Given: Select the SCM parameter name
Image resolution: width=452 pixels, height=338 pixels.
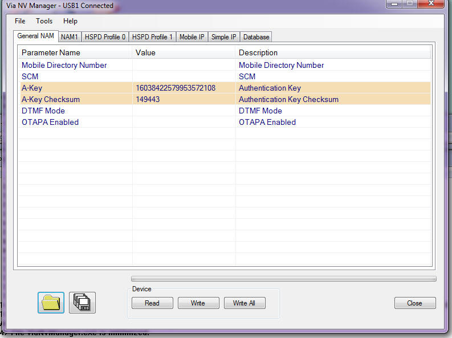Looking at the screenshot, I should coord(30,76).
